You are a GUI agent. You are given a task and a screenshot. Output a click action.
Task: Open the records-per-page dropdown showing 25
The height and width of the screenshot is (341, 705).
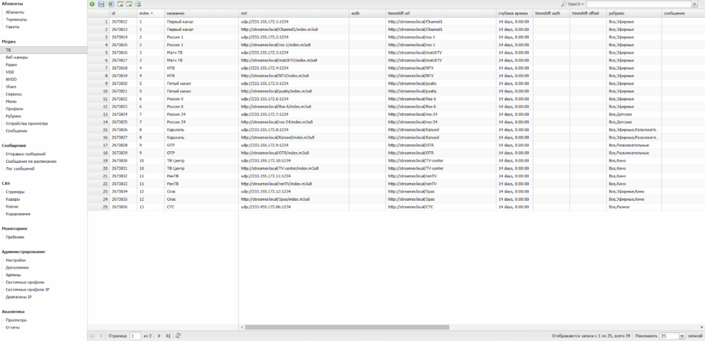(x=672, y=335)
